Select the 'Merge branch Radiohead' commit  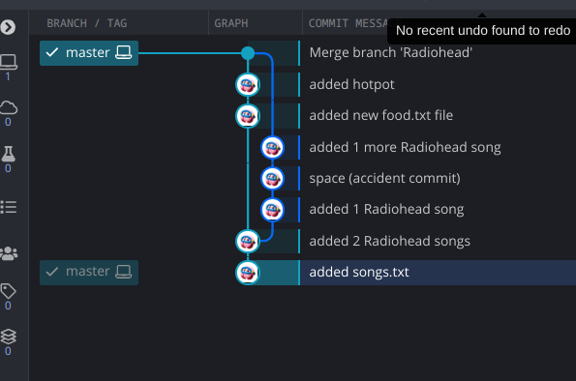(390, 53)
